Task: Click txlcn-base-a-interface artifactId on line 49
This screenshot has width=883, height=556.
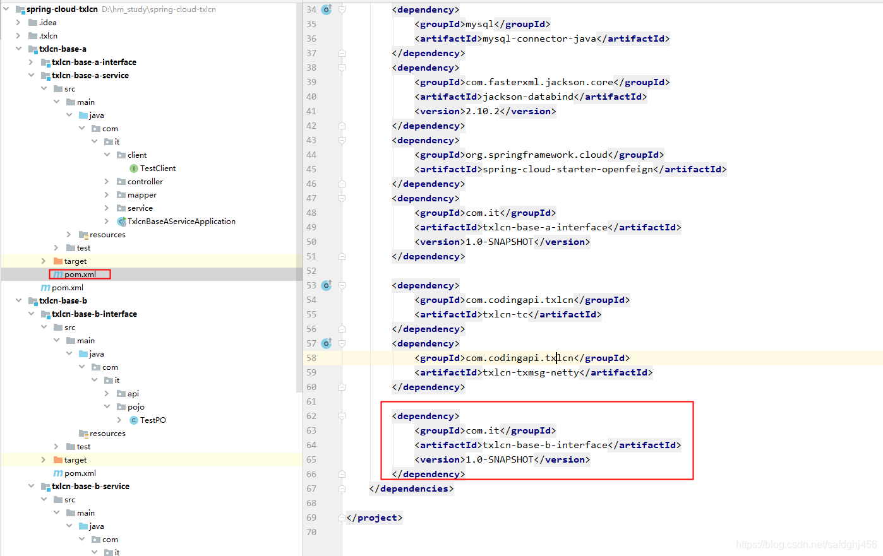Action: (545, 227)
